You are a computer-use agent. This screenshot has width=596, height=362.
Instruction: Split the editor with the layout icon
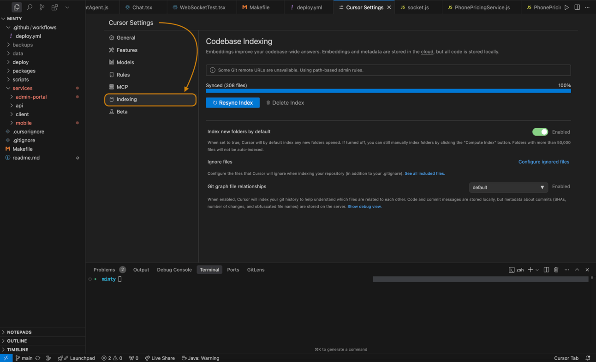click(x=577, y=7)
